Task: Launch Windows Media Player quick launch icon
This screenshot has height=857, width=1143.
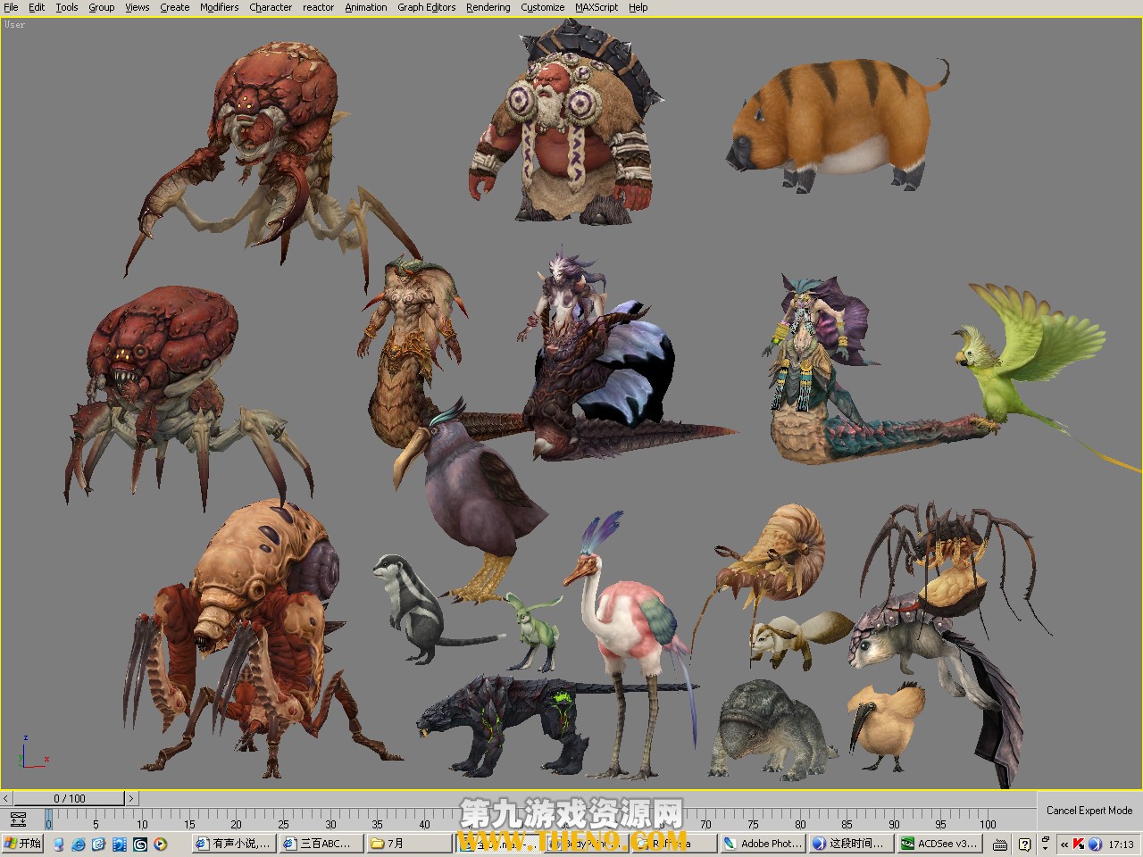Action: click(161, 844)
